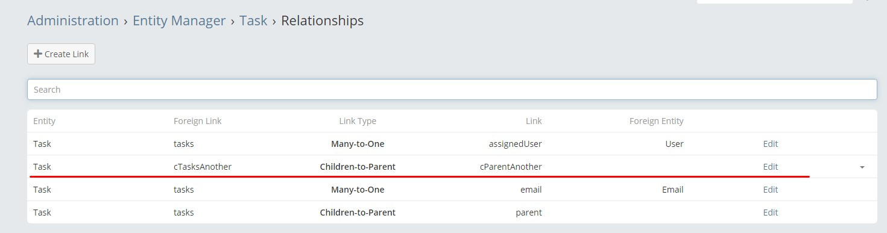Viewport: 887px width, 233px height.
Task: Click the Email foreign entity cell
Action: [x=672, y=190]
